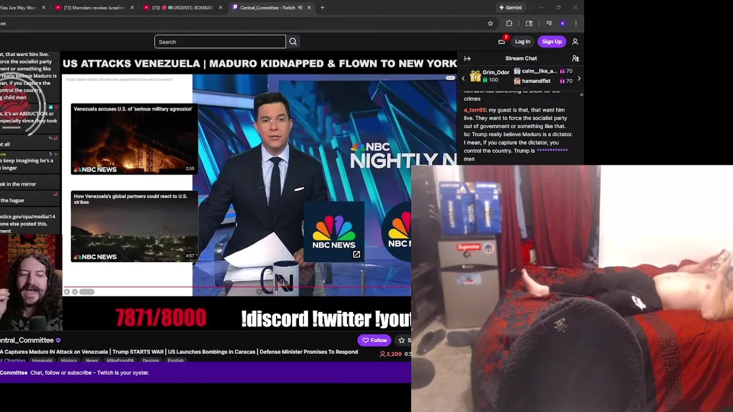733x412 pixels.
Task: Open the browser side panel icon
Action: tap(529, 23)
